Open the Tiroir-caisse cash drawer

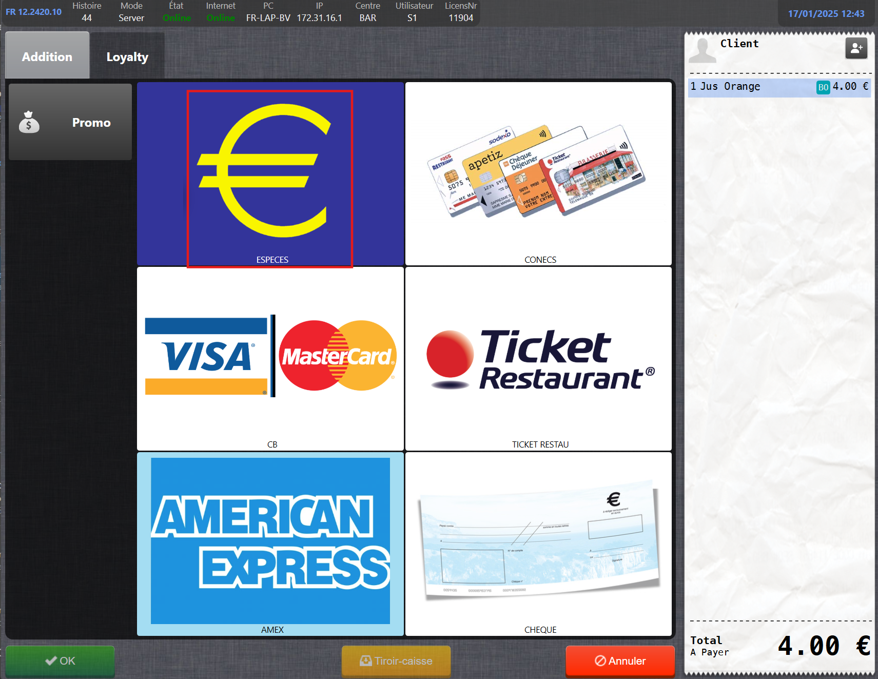[x=396, y=661]
